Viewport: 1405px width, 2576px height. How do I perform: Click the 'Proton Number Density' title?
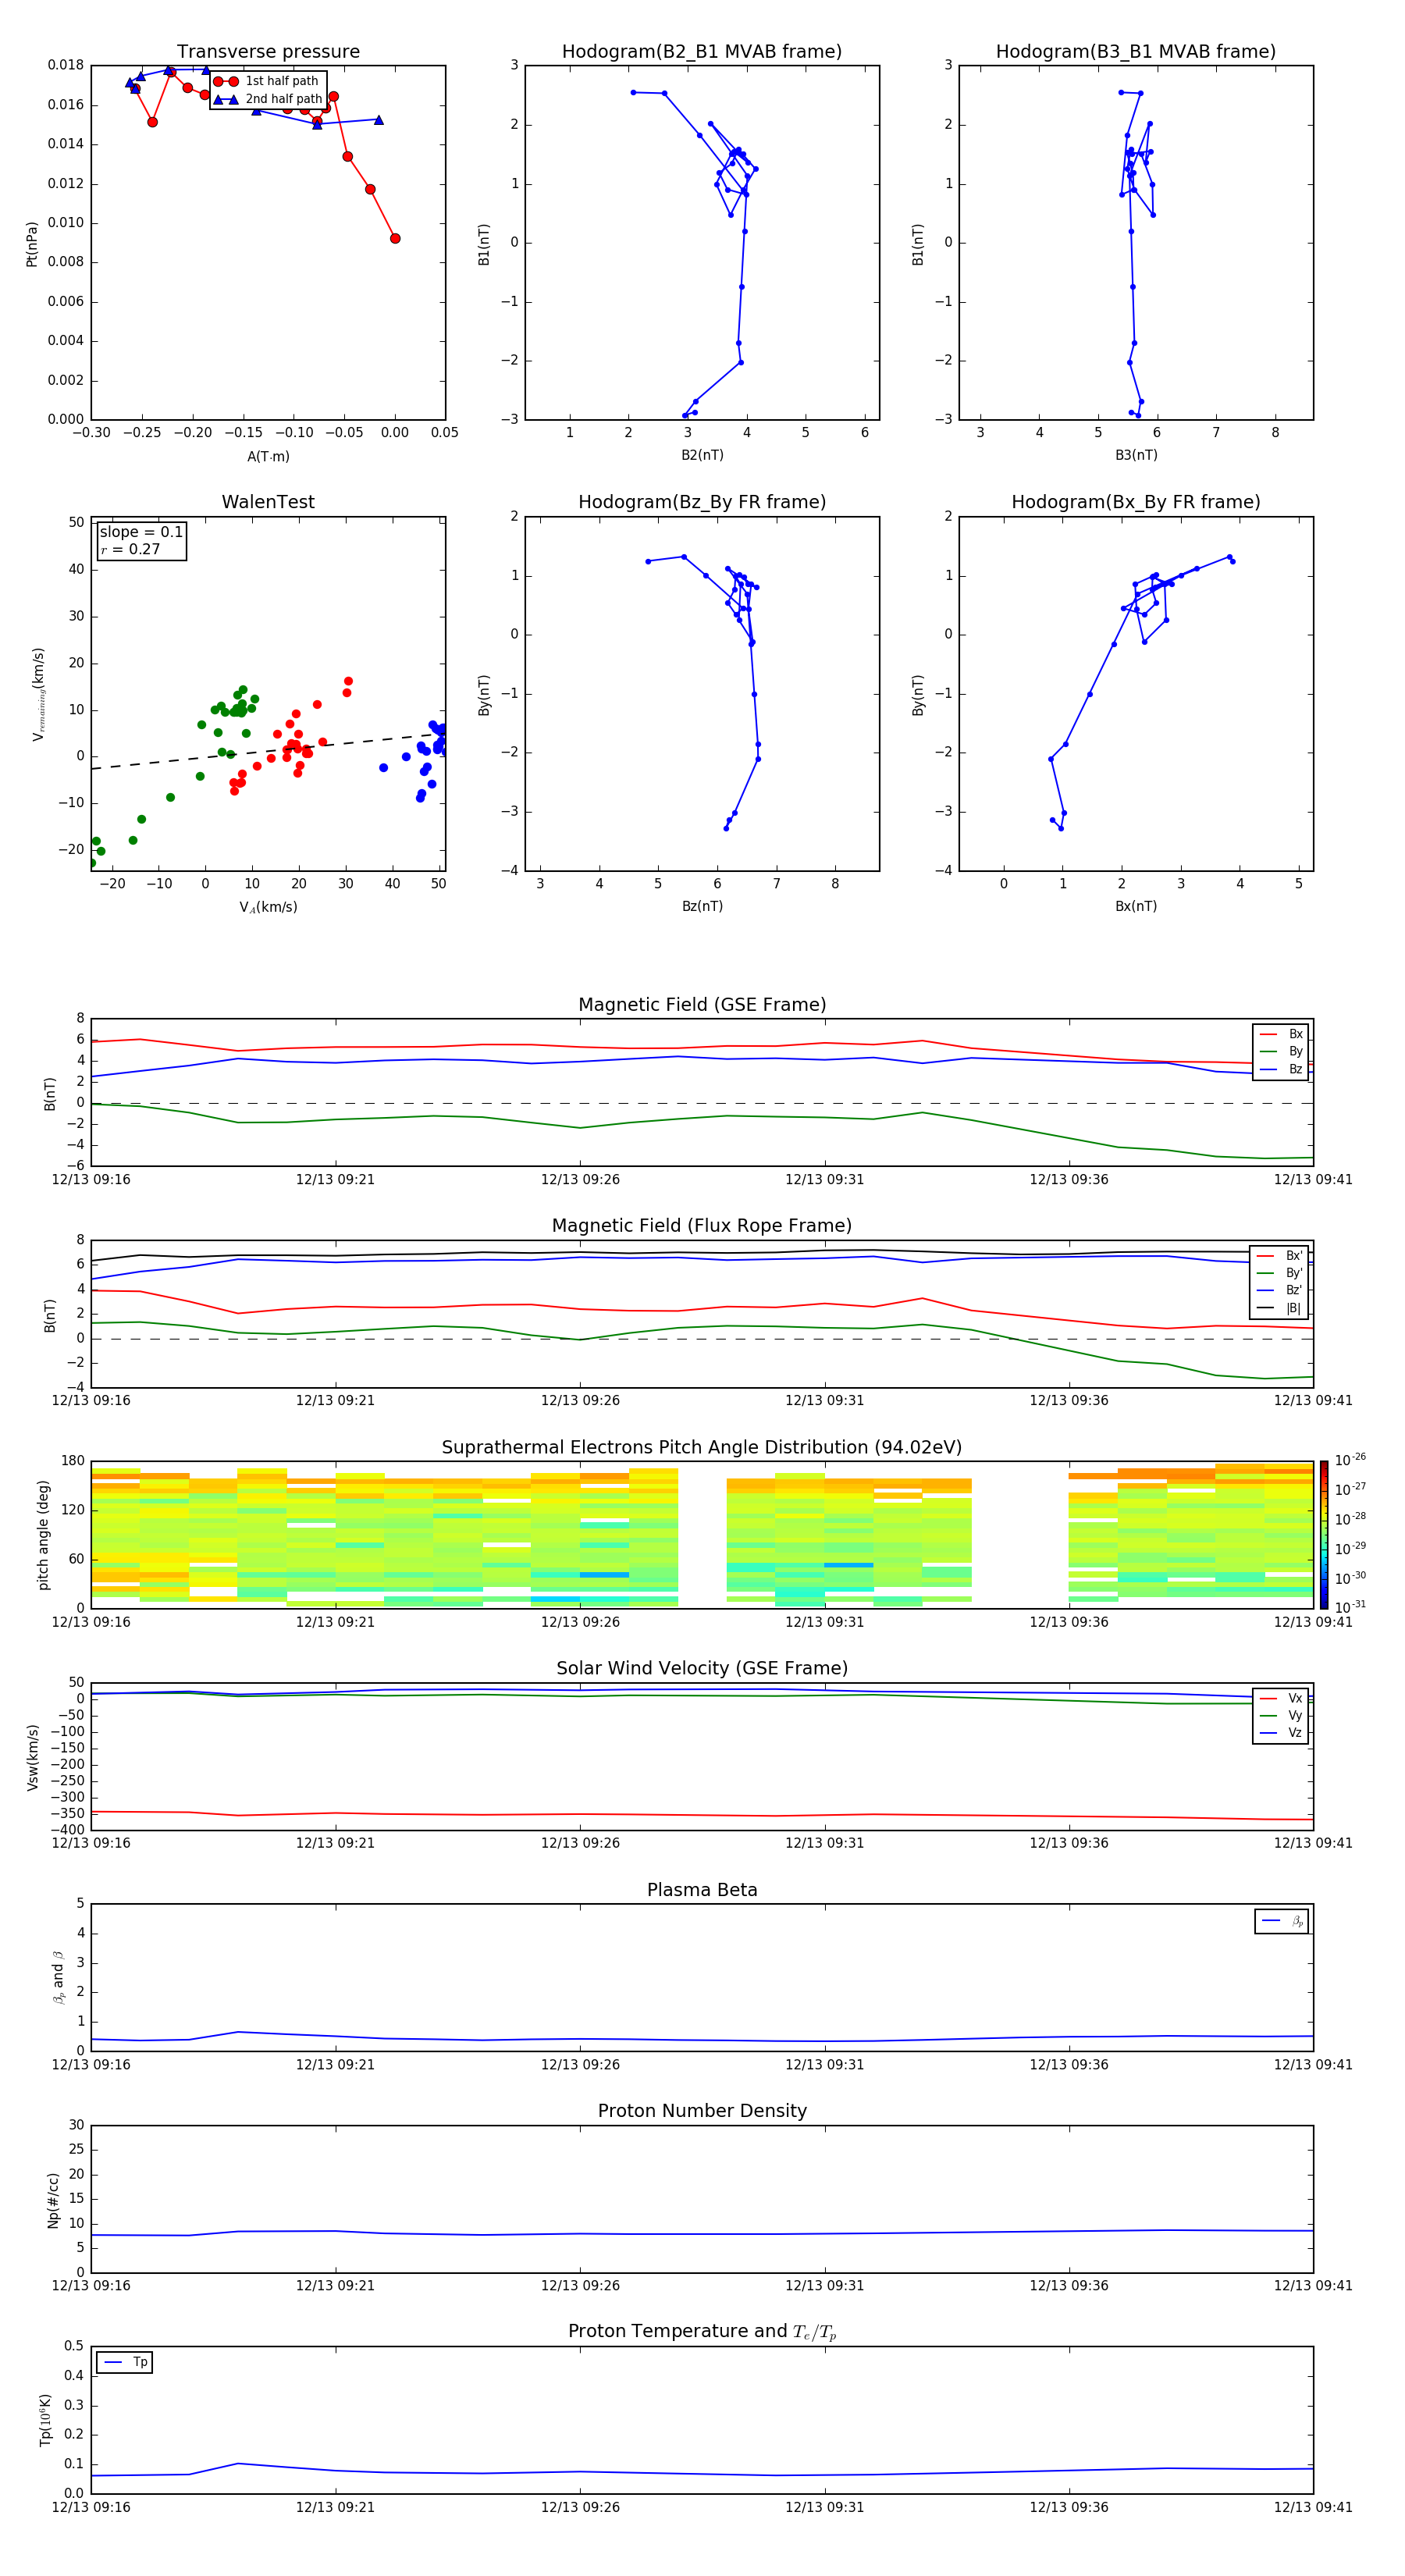tap(702, 2111)
